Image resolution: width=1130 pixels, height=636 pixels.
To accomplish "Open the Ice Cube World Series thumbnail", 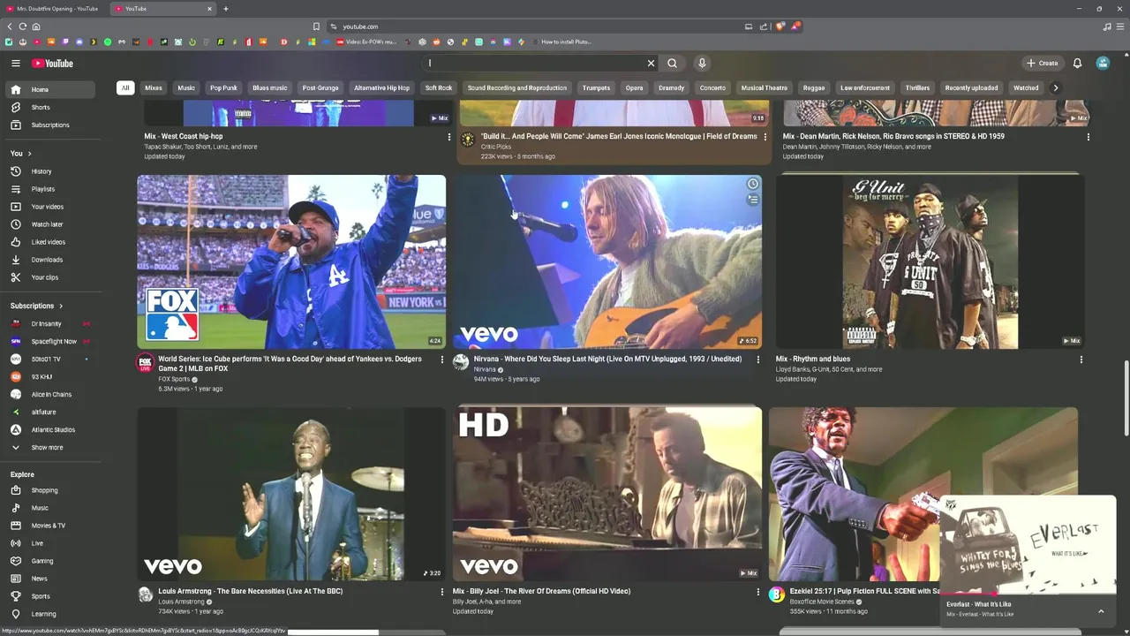I will point(291,261).
